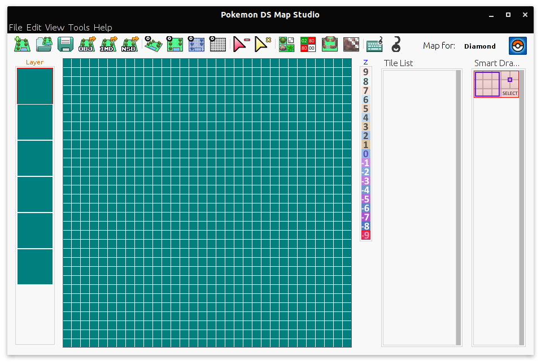Set Z height to 6
The width and height of the screenshot is (541, 364).
(x=366, y=99)
